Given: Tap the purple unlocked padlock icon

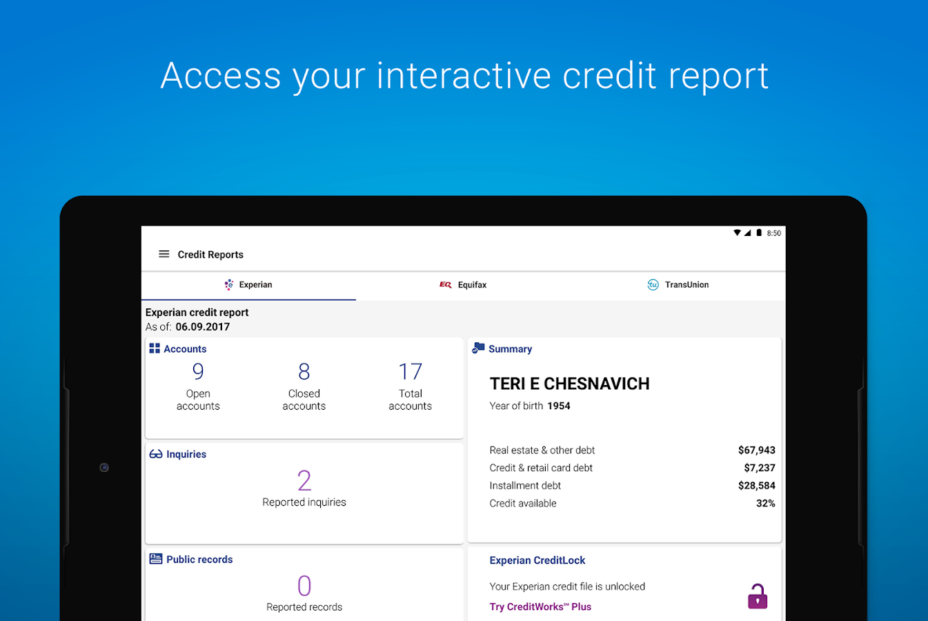Looking at the screenshot, I should click(x=758, y=596).
